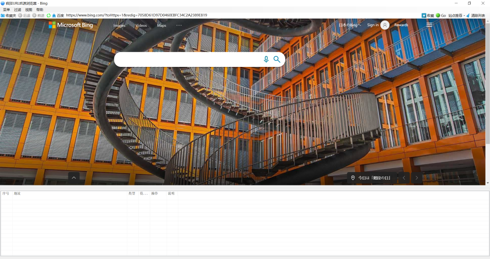The height and width of the screenshot is (259, 490).
Task: Open the Videos tab on Bing
Action: pos(141,25)
